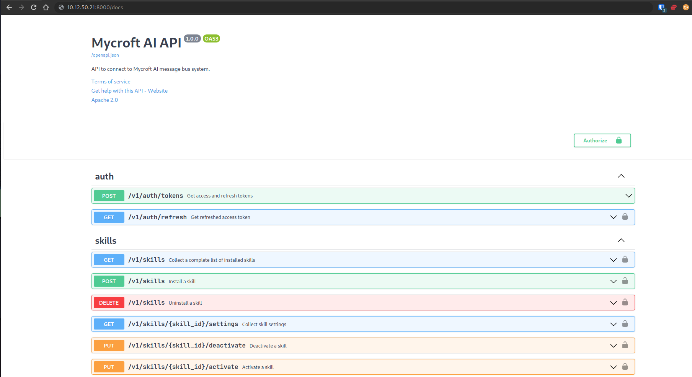
Task: Click 'Collect a complete list of installed skills'
Action: [212, 260]
